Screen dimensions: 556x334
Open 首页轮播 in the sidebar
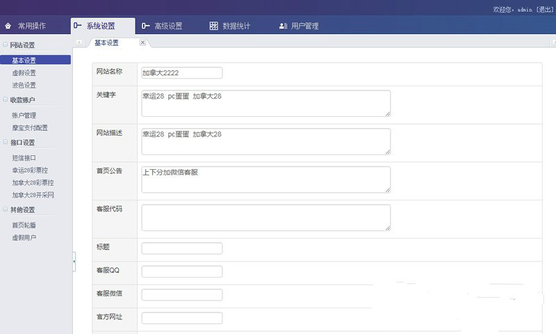click(24, 225)
